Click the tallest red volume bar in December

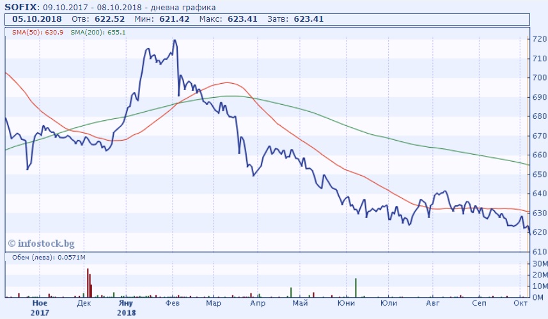88,283
